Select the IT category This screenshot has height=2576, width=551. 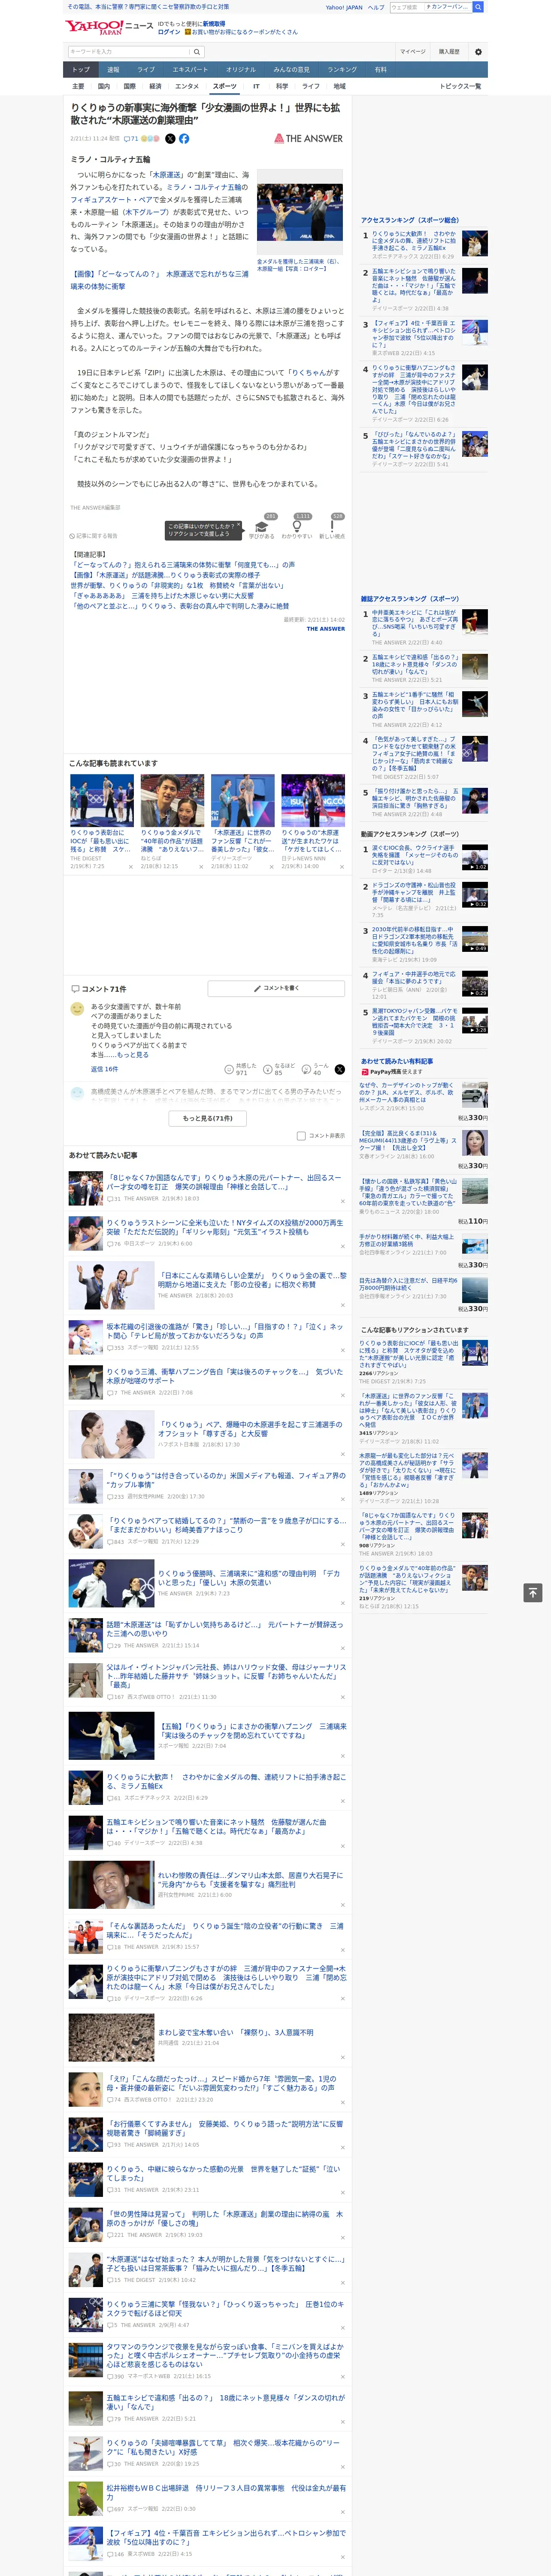256,86
